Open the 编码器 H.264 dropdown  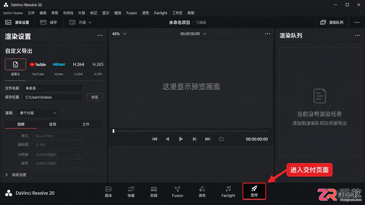point(58,145)
